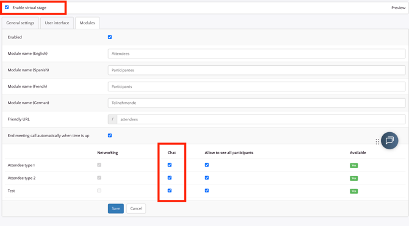
Task: Uncheck Chat for Test row
Action: [x=170, y=190]
